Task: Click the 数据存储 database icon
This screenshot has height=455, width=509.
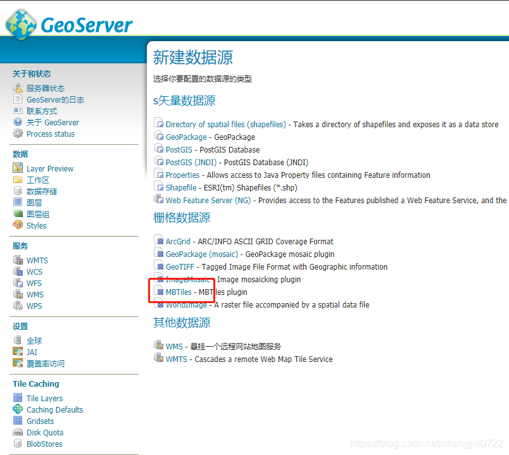Action: pyautogui.click(x=18, y=191)
